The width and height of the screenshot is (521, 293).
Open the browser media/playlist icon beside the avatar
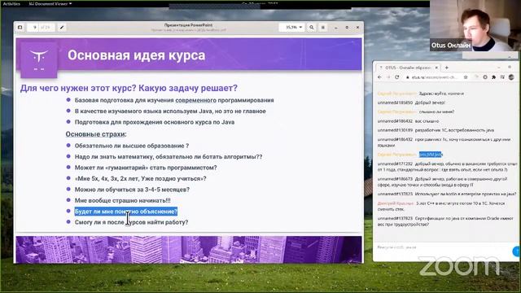point(502,77)
